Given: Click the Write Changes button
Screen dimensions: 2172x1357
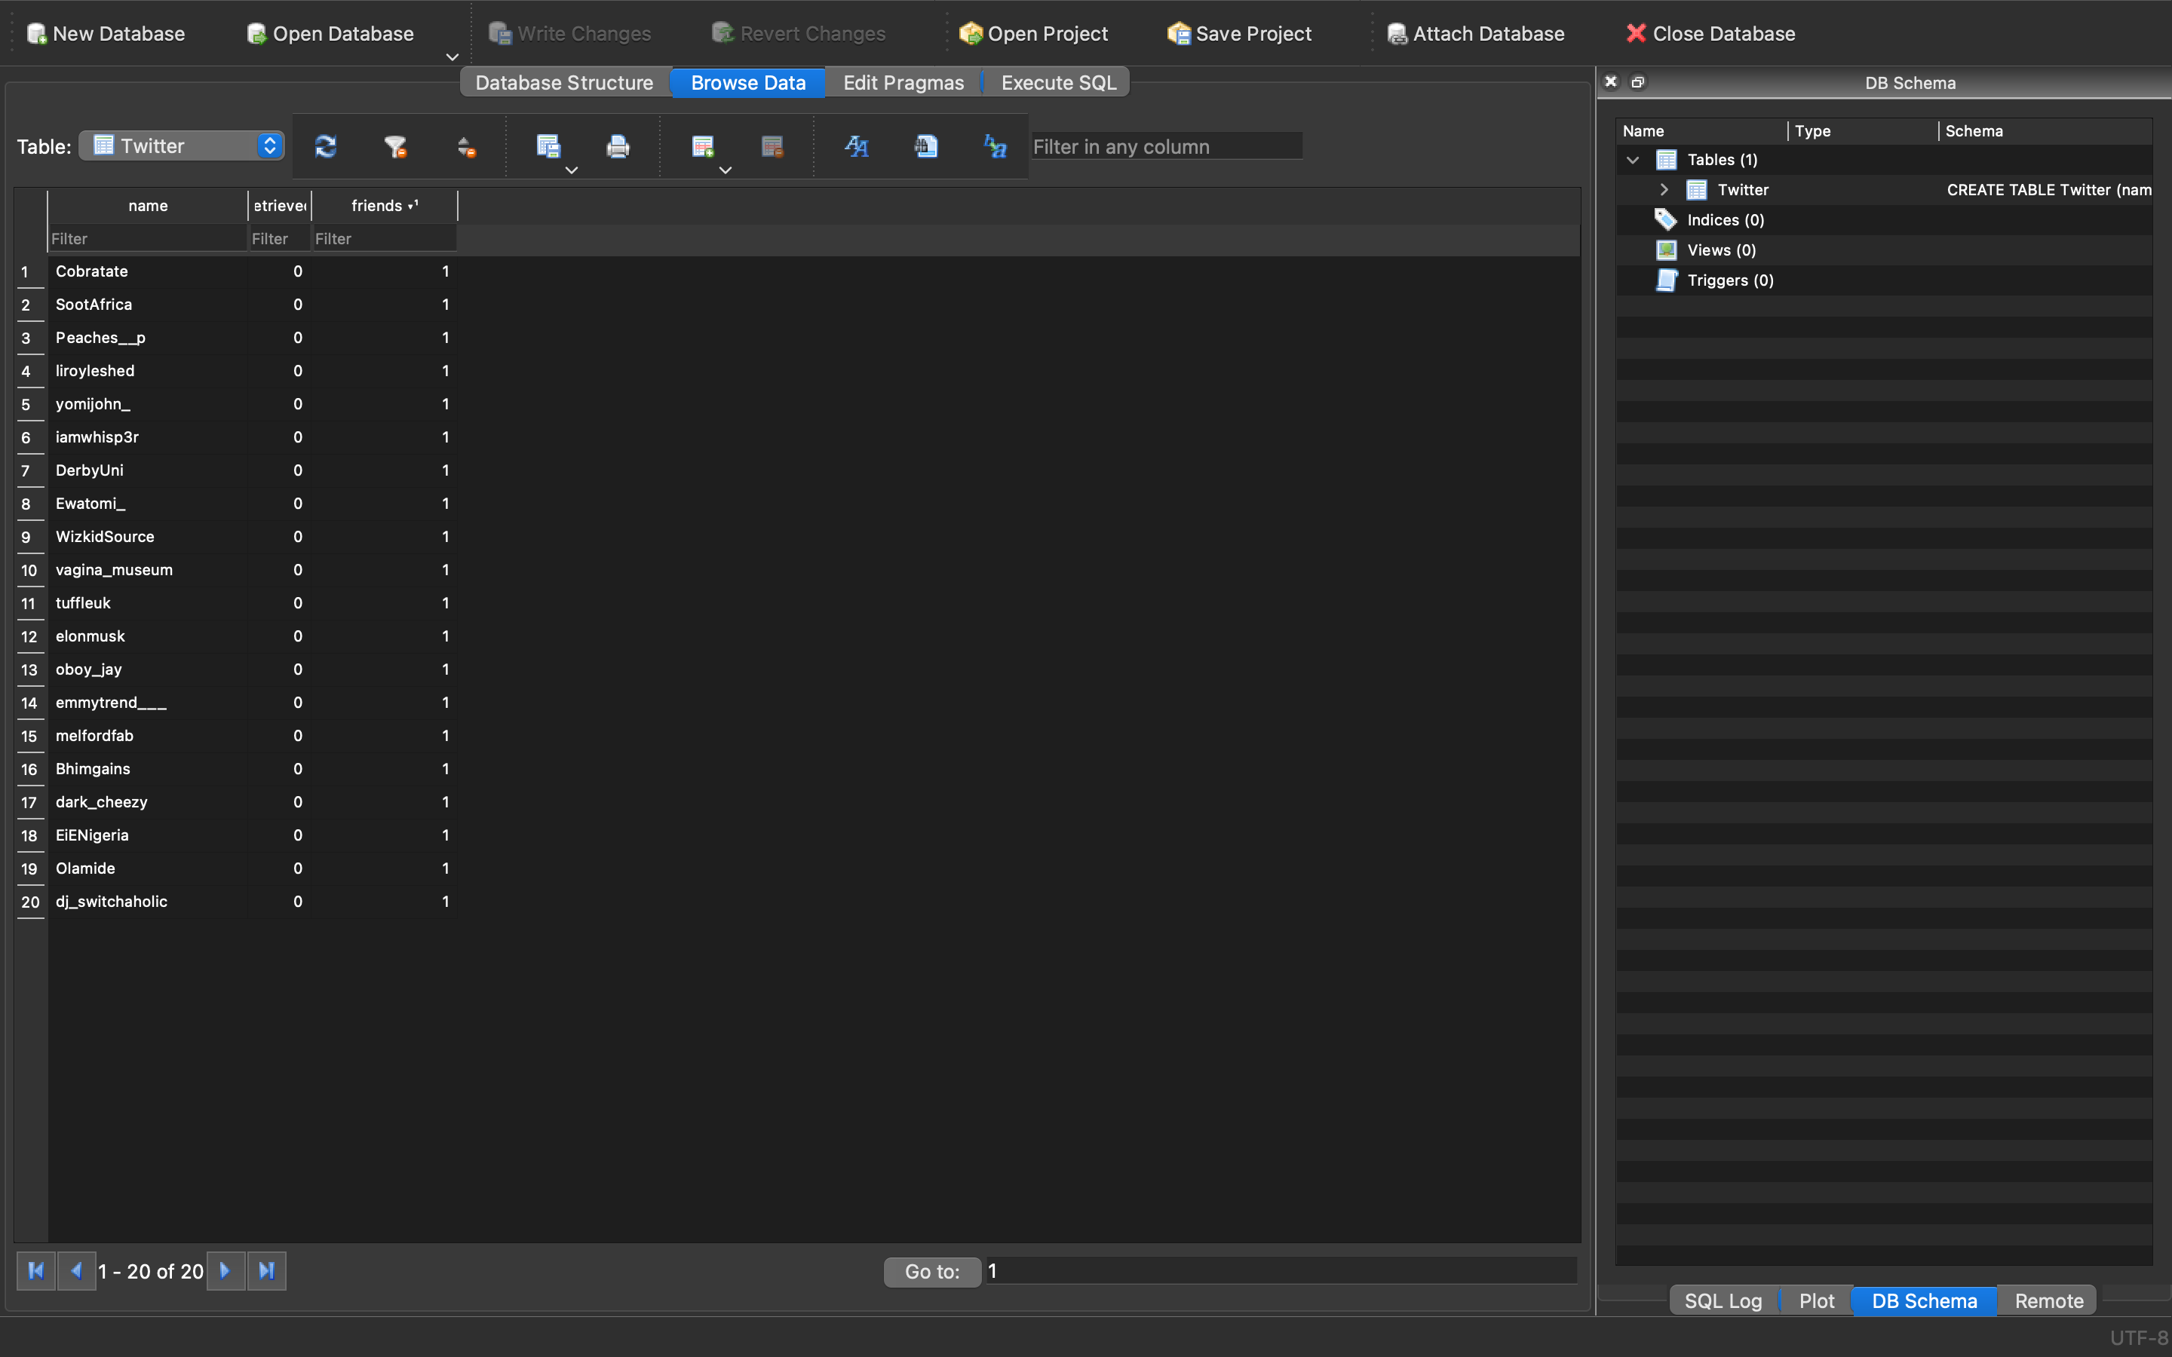Looking at the screenshot, I should [x=569, y=33].
